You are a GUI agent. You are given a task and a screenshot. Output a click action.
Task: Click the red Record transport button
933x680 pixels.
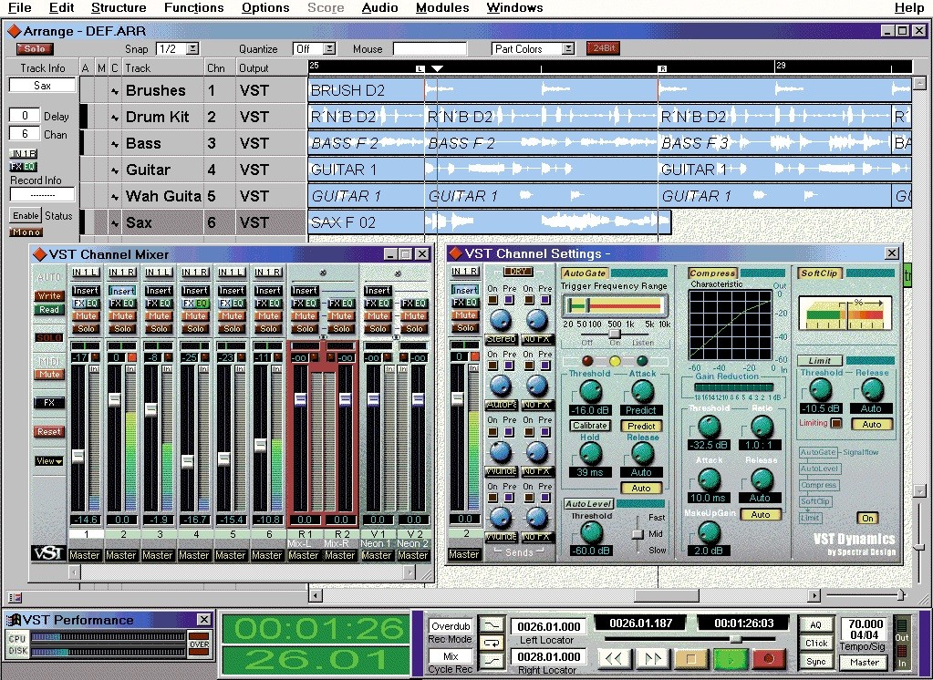click(769, 658)
